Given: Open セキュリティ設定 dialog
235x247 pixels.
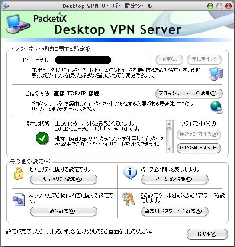Looking at the screenshot, I should [64, 179].
